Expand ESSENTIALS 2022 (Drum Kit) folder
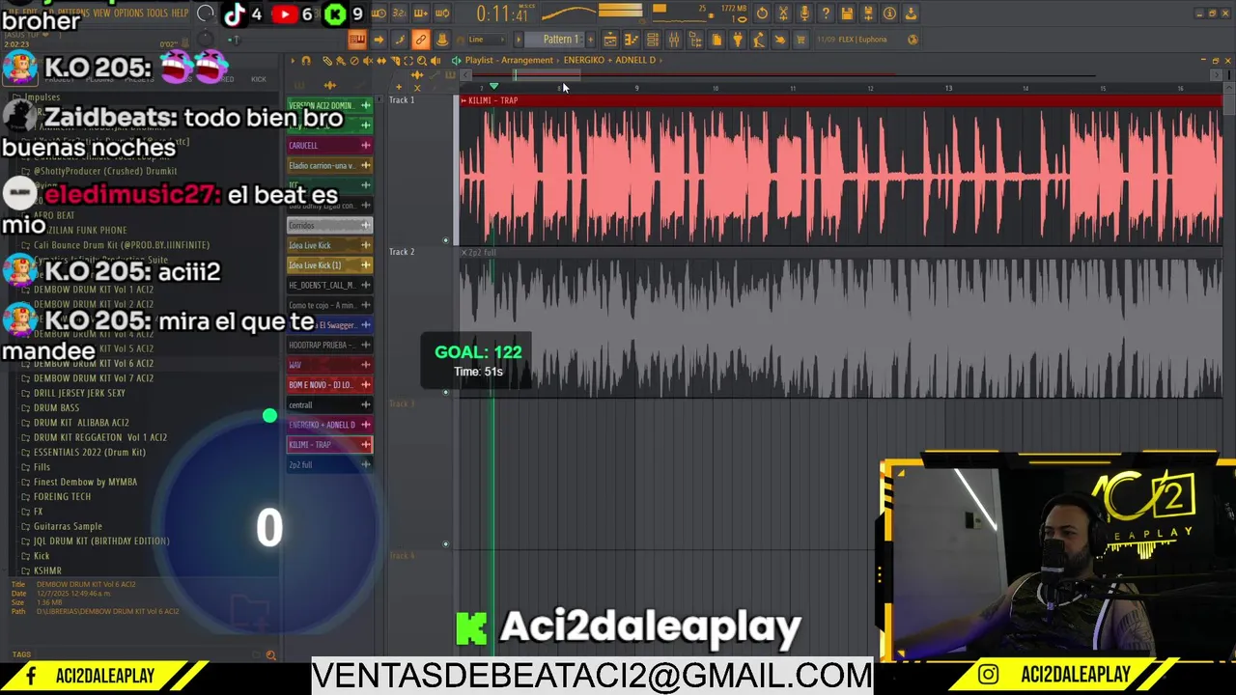 pyautogui.click(x=89, y=452)
